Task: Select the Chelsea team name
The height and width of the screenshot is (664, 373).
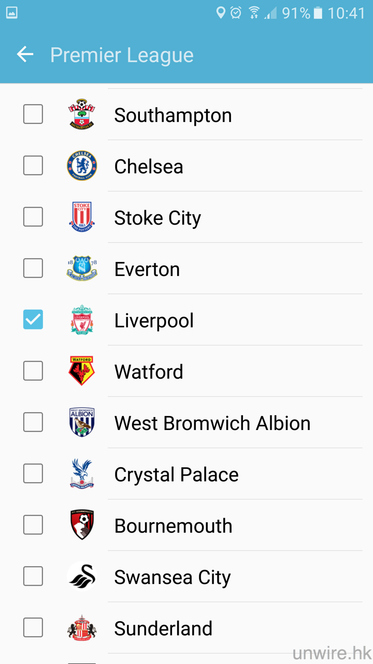Action: coord(149,167)
